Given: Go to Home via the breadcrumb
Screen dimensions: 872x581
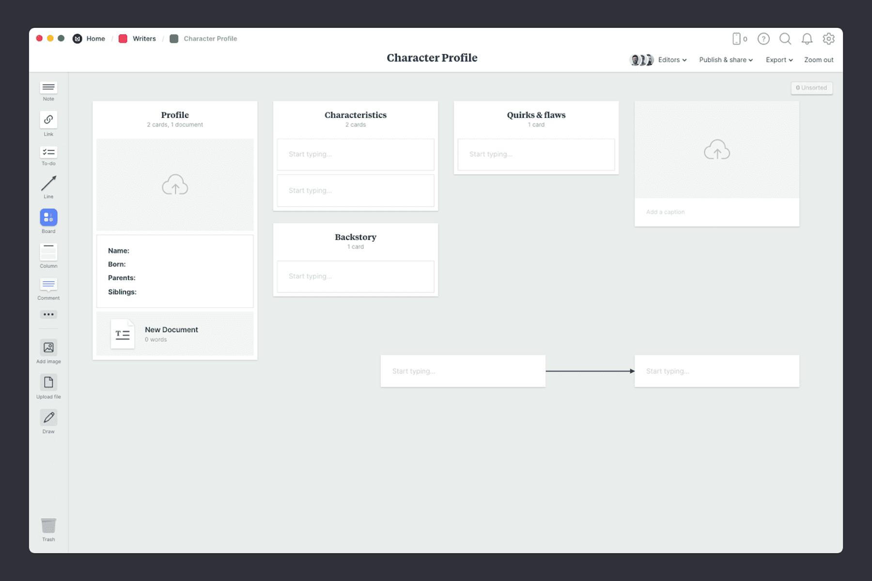Looking at the screenshot, I should point(95,38).
